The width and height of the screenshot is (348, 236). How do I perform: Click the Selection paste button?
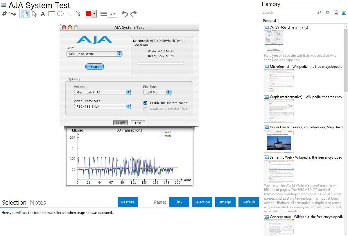(202, 202)
